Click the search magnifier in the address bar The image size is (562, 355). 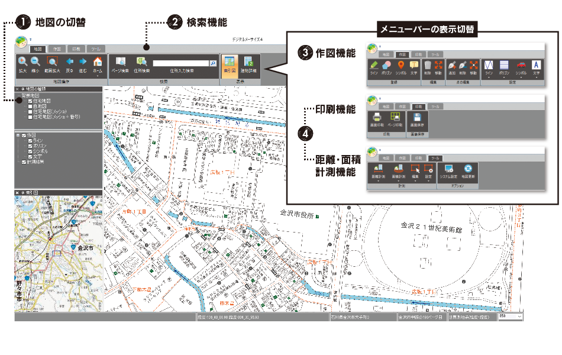tap(213, 63)
